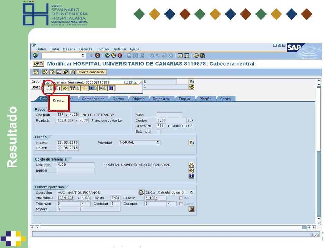Open the Sistema menu
This screenshot has height=248, width=331.
pyautogui.click(x=119, y=49)
